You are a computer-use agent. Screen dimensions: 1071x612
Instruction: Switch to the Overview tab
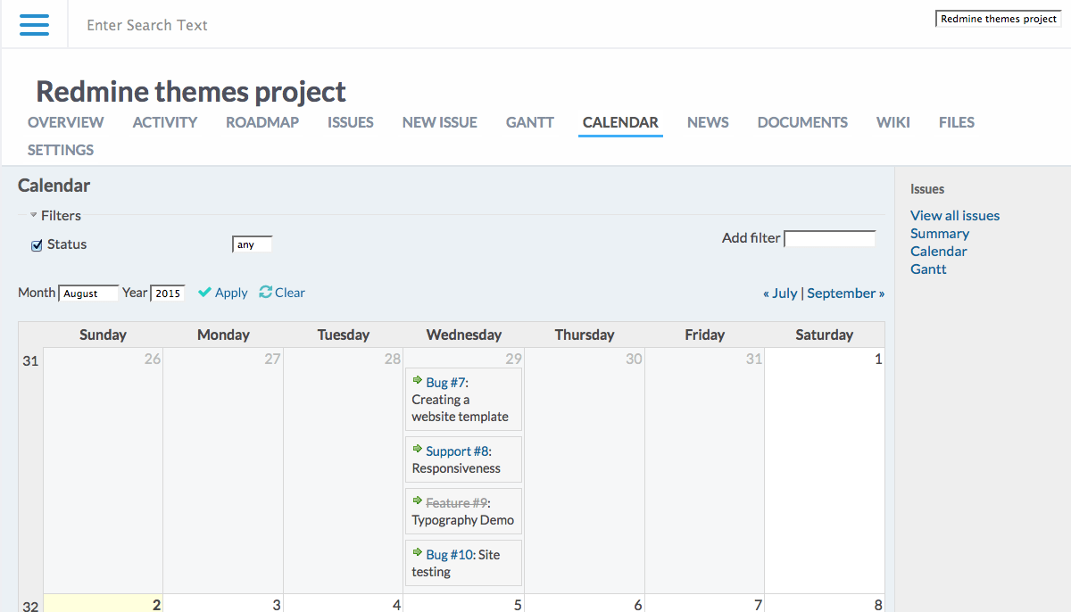(x=65, y=122)
